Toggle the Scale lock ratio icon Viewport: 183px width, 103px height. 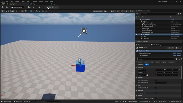(147, 75)
